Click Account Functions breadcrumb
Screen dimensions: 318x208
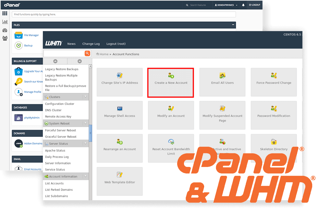coord(126,54)
